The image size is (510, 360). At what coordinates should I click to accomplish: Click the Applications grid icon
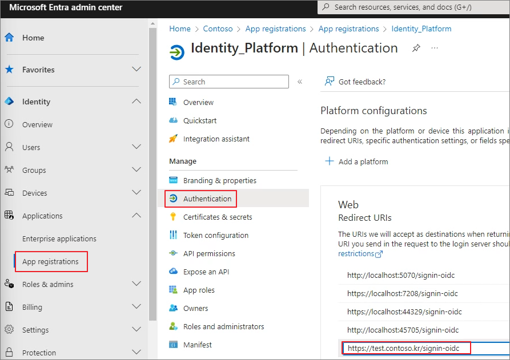[9, 215]
